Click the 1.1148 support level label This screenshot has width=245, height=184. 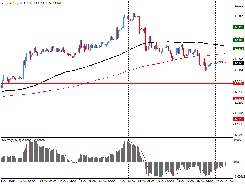(239, 119)
